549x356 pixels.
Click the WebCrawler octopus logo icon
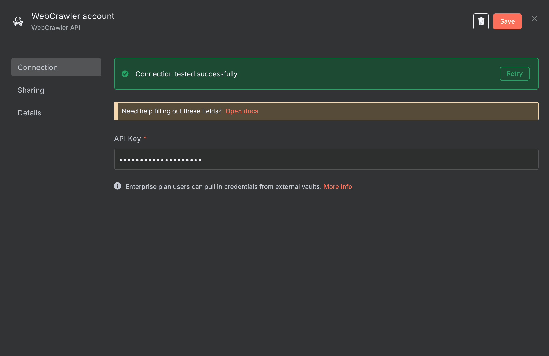click(x=18, y=21)
